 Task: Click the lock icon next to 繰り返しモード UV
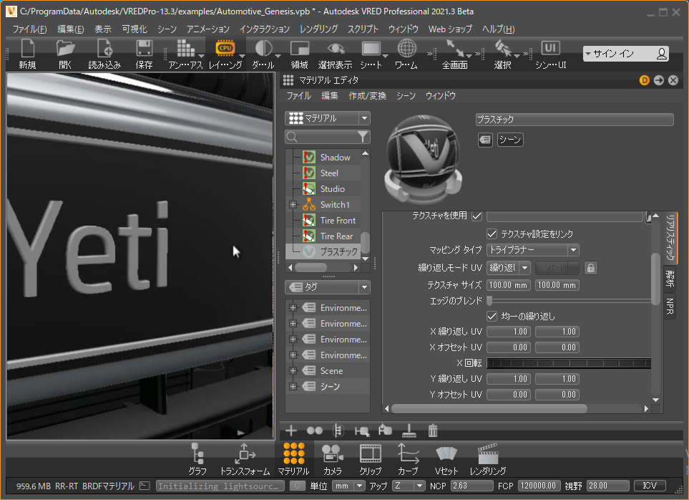(x=590, y=268)
